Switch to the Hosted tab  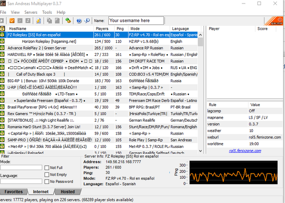68,191
